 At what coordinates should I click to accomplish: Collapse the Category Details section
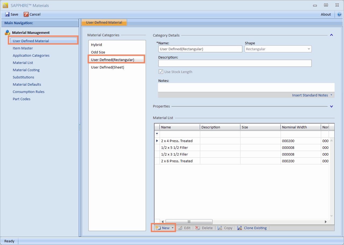click(x=331, y=35)
